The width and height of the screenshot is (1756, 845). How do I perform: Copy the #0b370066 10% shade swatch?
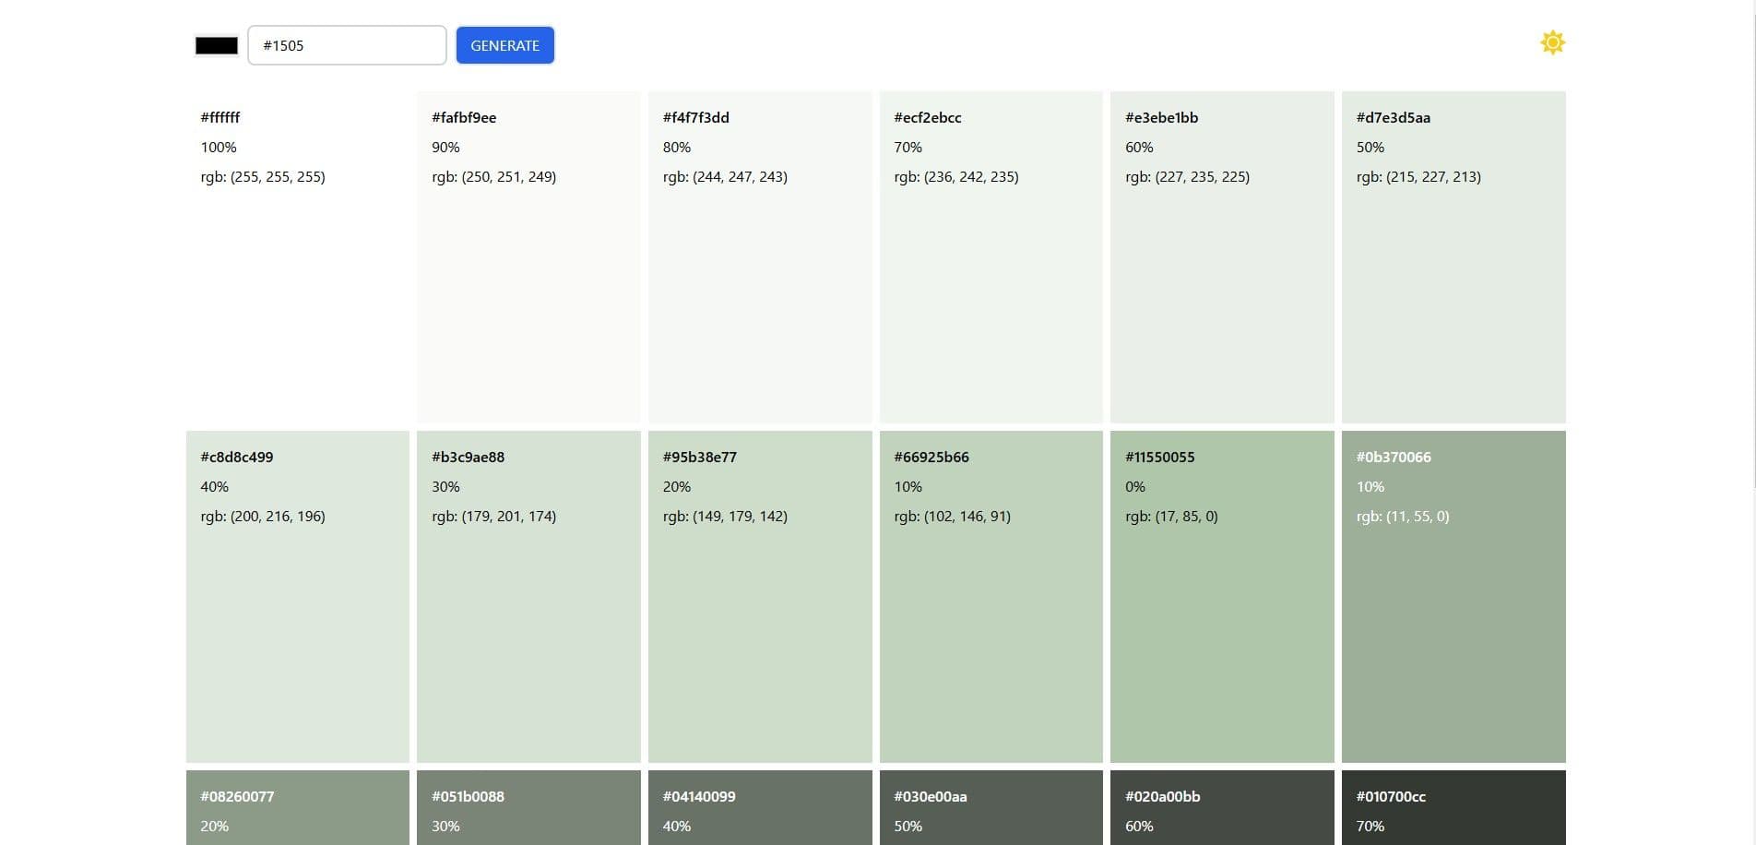tap(1453, 596)
